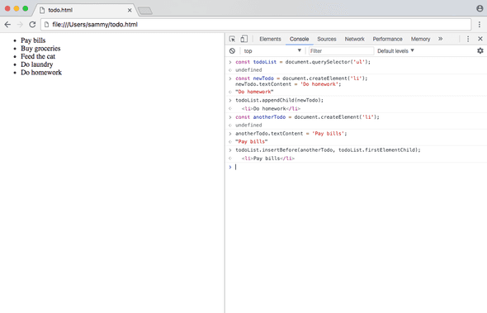The width and height of the screenshot is (487, 313).
Task: Click the 'Do homework' page list item
Action: 41,73
